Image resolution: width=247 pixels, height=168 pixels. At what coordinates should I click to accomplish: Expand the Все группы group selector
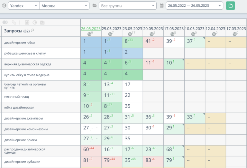click(x=128, y=6)
